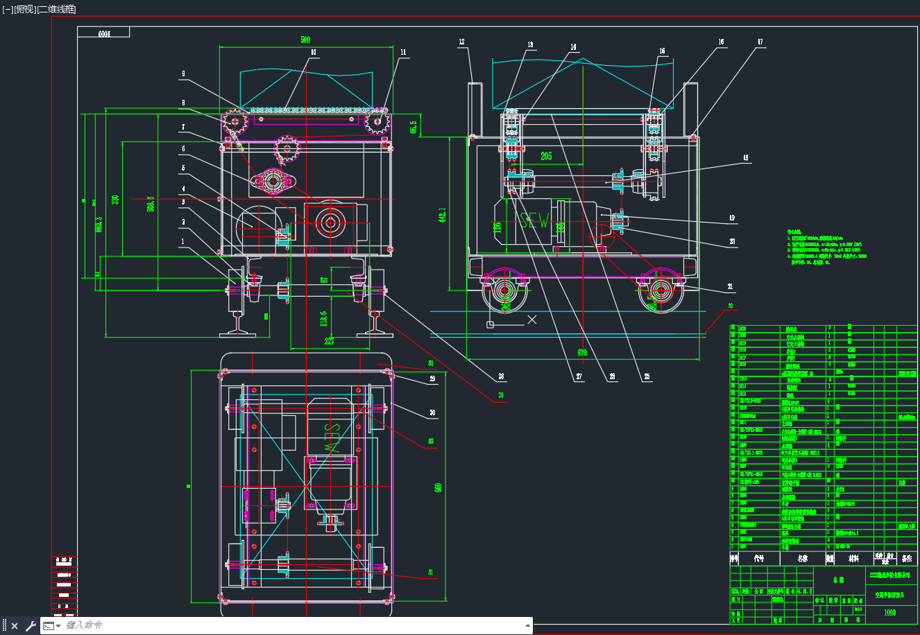Select the 560 dimension in plan view

tap(438, 487)
